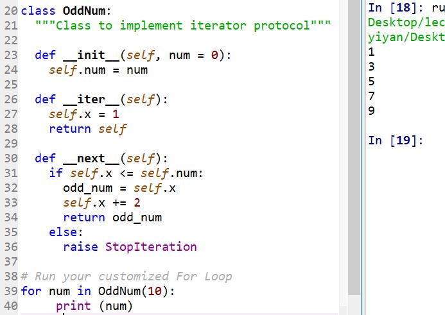Click the print (num) statement
This screenshot has height=315, width=445.
pos(94,306)
